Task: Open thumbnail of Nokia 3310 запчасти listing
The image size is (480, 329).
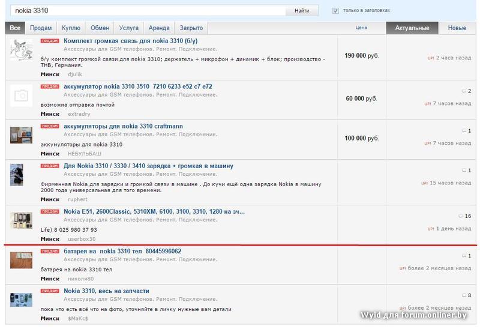Action: pos(21,300)
